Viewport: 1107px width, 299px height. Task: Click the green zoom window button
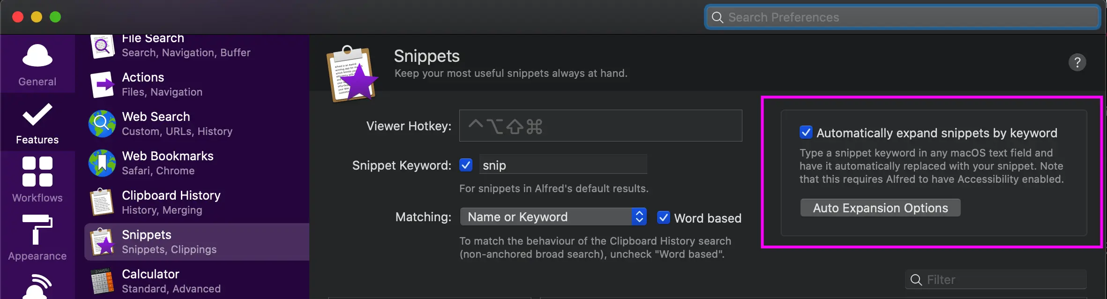click(x=55, y=17)
